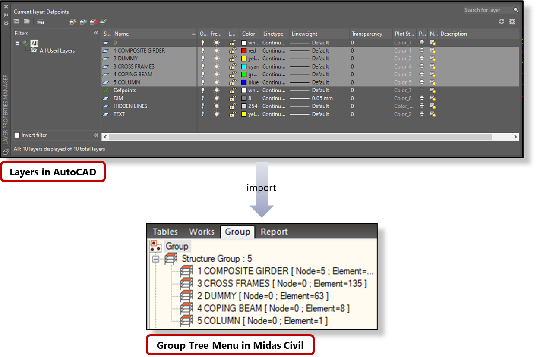
Task: Freeze the TEXT layer by clicking its sun icon
Action: [216, 114]
